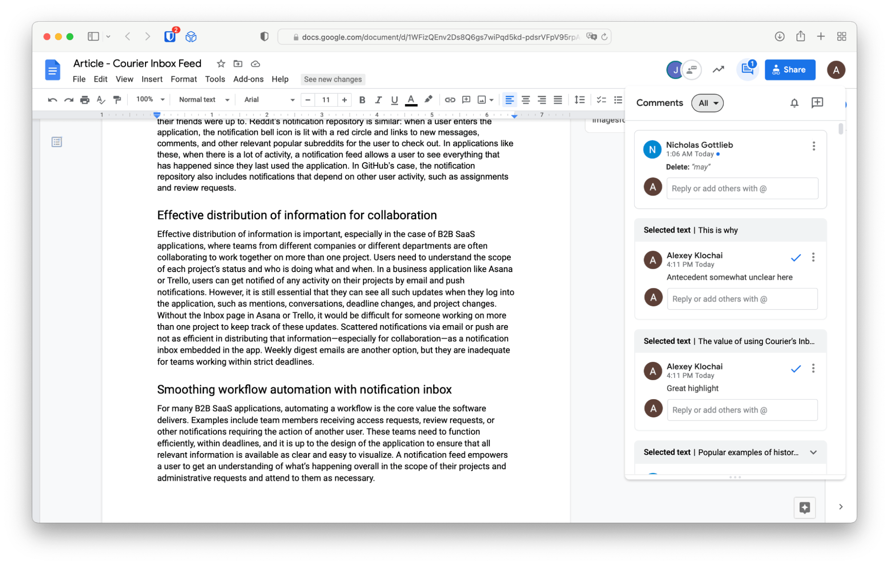This screenshot has height=565, width=889.
Task: Click the spelling and grammar check icon
Action: [101, 100]
